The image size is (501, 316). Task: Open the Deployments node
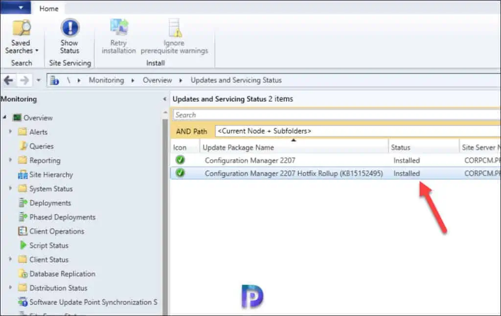[x=45, y=203]
